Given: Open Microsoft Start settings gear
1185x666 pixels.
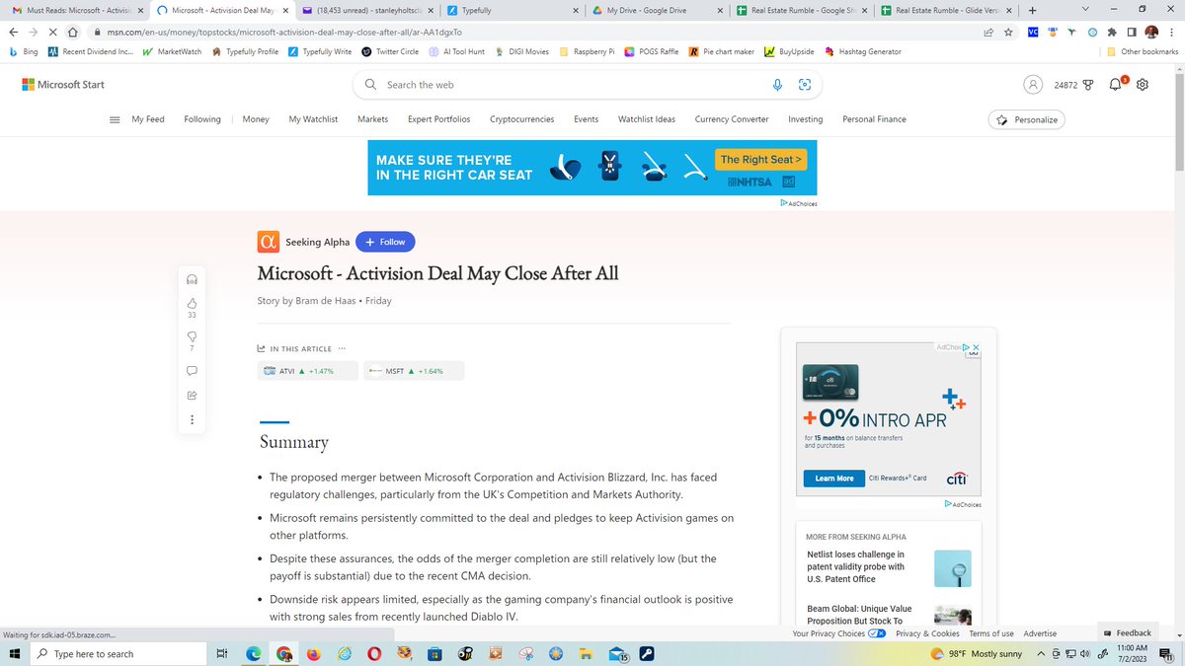Looking at the screenshot, I should (1143, 85).
